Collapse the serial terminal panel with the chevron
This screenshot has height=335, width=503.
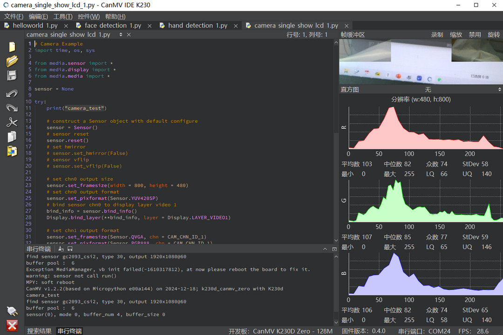(325, 249)
